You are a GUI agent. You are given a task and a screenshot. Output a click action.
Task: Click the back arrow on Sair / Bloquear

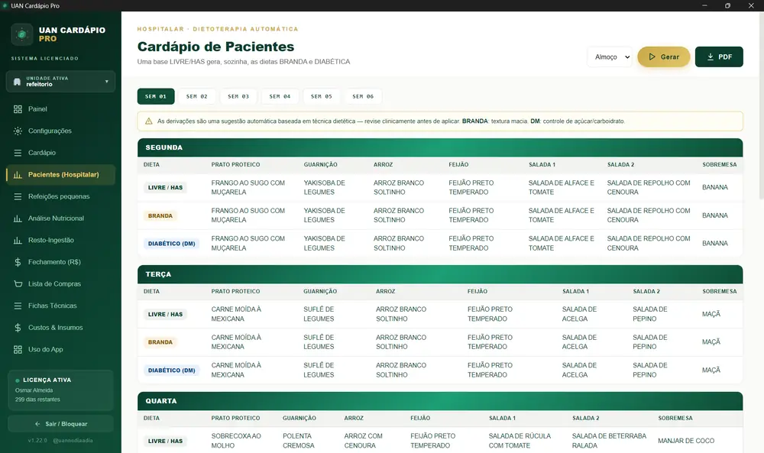(37, 424)
